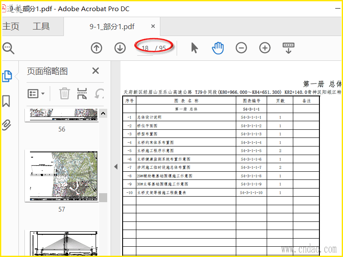Image resolution: width=343 pixels, height=257 pixels.
Task: Click the S4-3-1-1-5 drawing number cell
Action: click(x=251, y=151)
